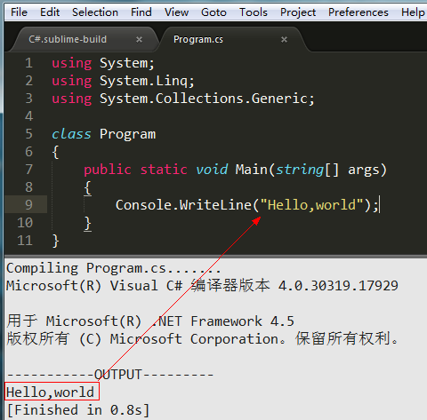The width and height of the screenshot is (427, 420).
Task: Open the Selection menu
Action: (95, 12)
